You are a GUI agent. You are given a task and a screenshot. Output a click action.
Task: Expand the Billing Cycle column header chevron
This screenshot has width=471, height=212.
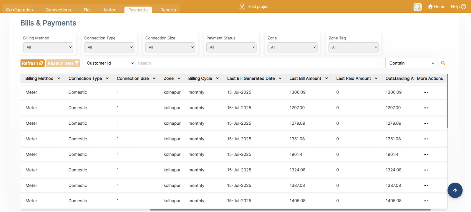coord(218,79)
